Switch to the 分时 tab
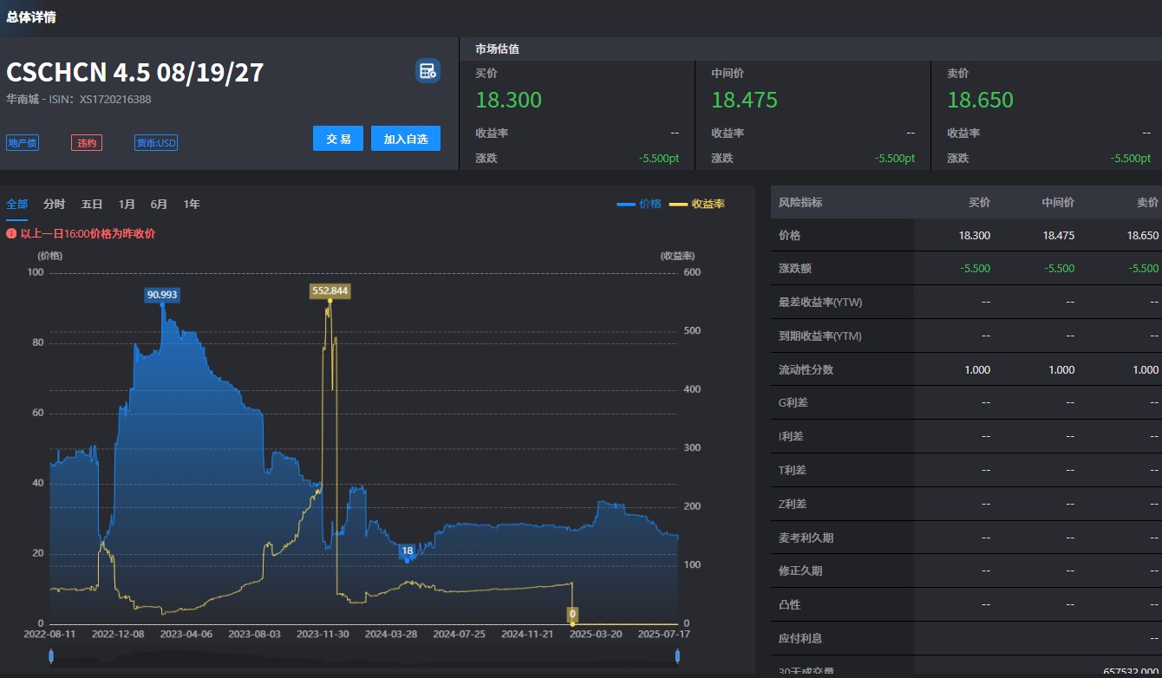This screenshot has width=1162, height=678. pyautogui.click(x=55, y=204)
